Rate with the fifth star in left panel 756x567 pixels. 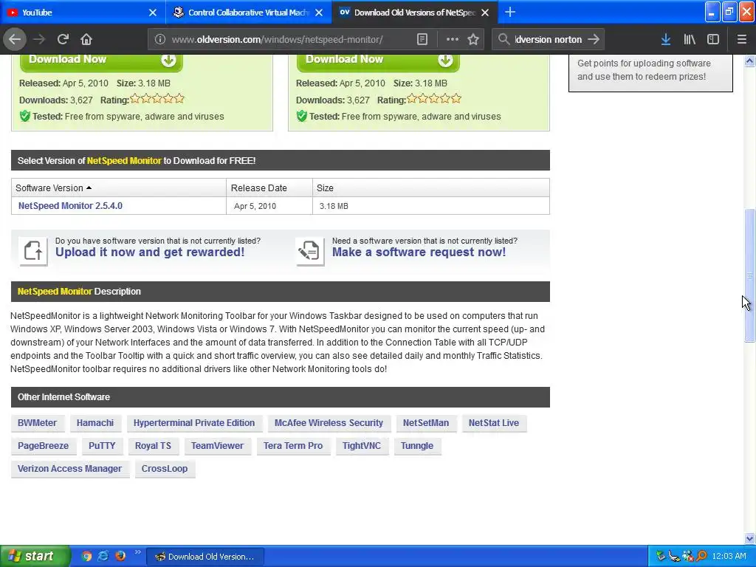coord(179,99)
